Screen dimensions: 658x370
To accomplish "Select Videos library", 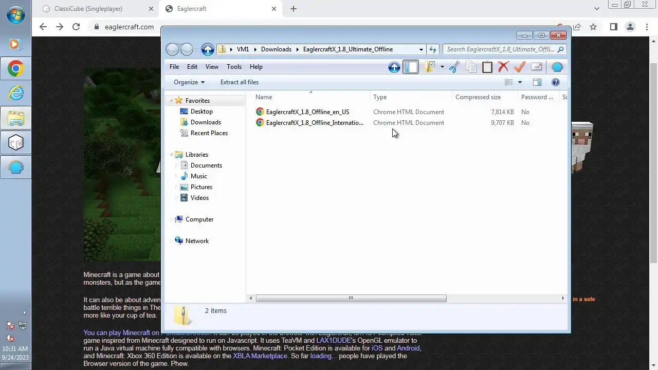I will tap(199, 198).
